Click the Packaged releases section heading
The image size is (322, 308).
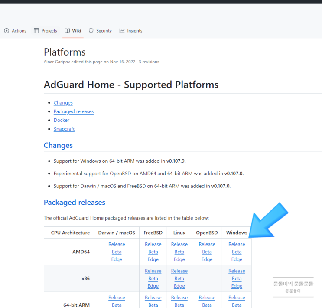(x=75, y=202)
